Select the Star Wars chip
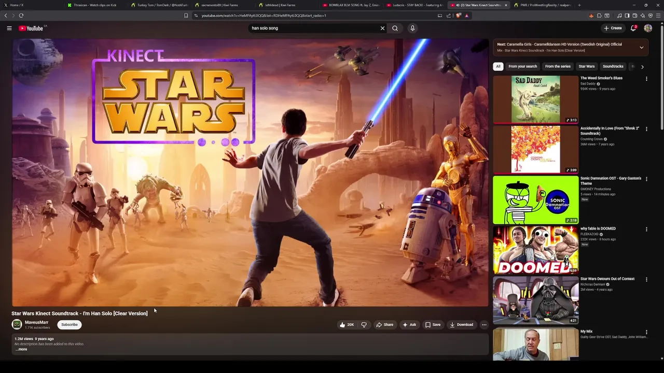664x373 pixels. (x=587, y=66)
